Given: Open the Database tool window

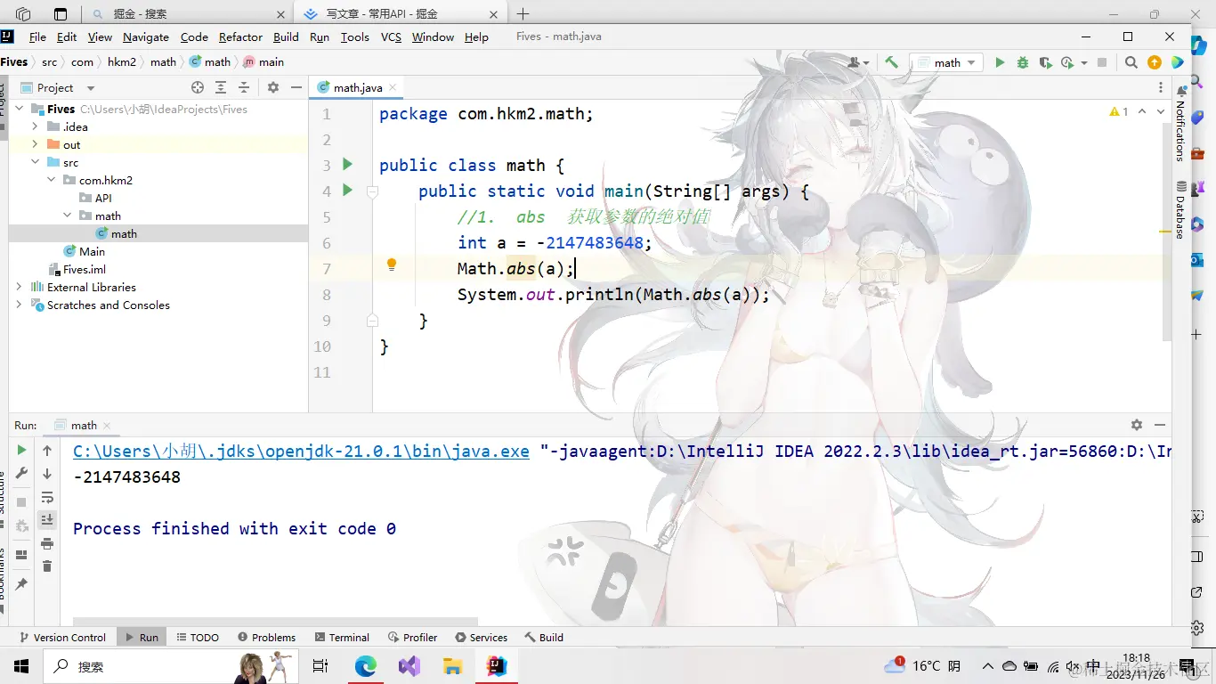Looking at the screenshot, I should pos(1180,210).
